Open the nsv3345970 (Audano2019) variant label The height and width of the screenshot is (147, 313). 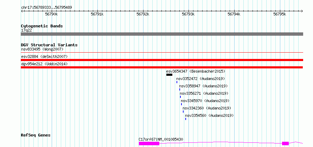[205, 101]
